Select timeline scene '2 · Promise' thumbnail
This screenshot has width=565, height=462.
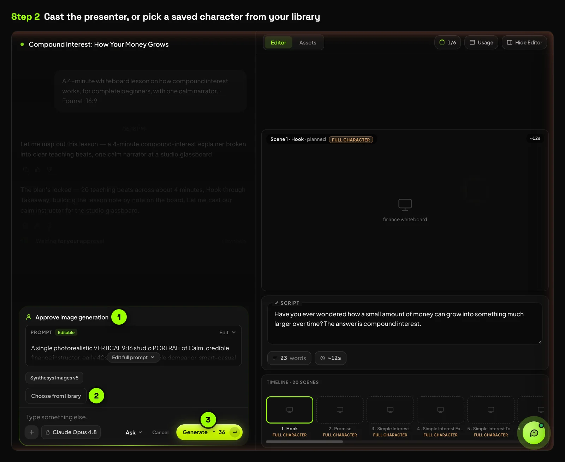[340, 410]
